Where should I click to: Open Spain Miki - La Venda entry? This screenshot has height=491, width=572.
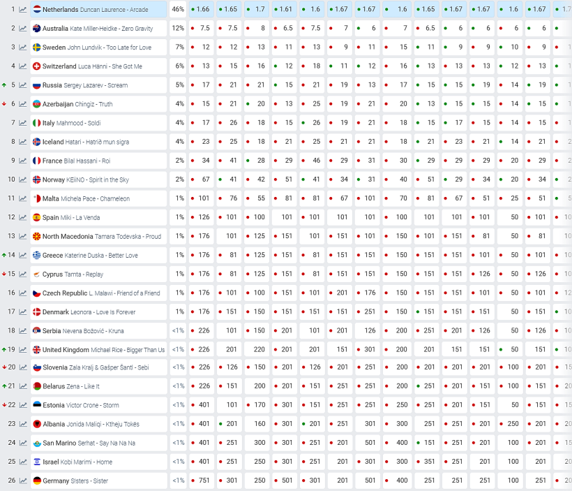pos(98,218)
